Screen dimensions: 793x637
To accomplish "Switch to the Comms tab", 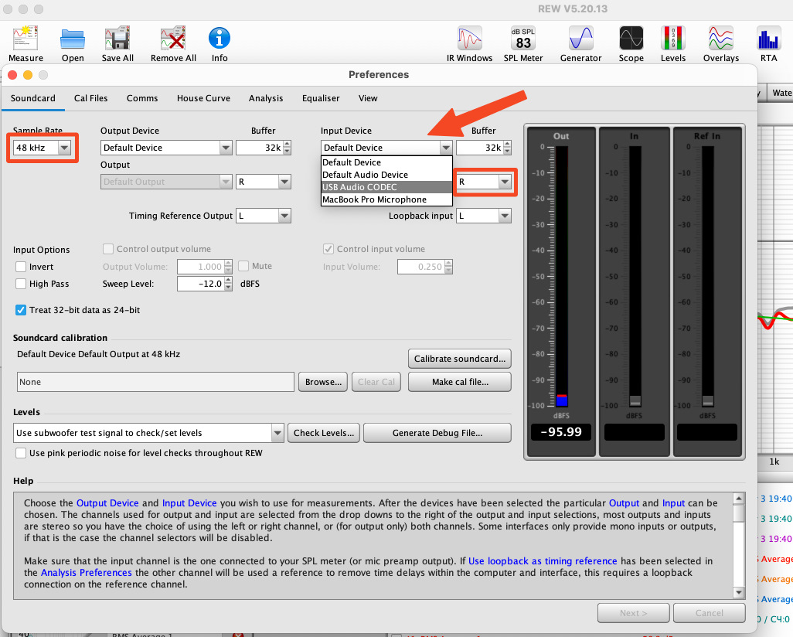I will click(x=142, y=98).
